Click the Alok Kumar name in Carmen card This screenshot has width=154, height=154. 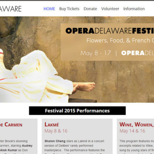coord(9,150)
